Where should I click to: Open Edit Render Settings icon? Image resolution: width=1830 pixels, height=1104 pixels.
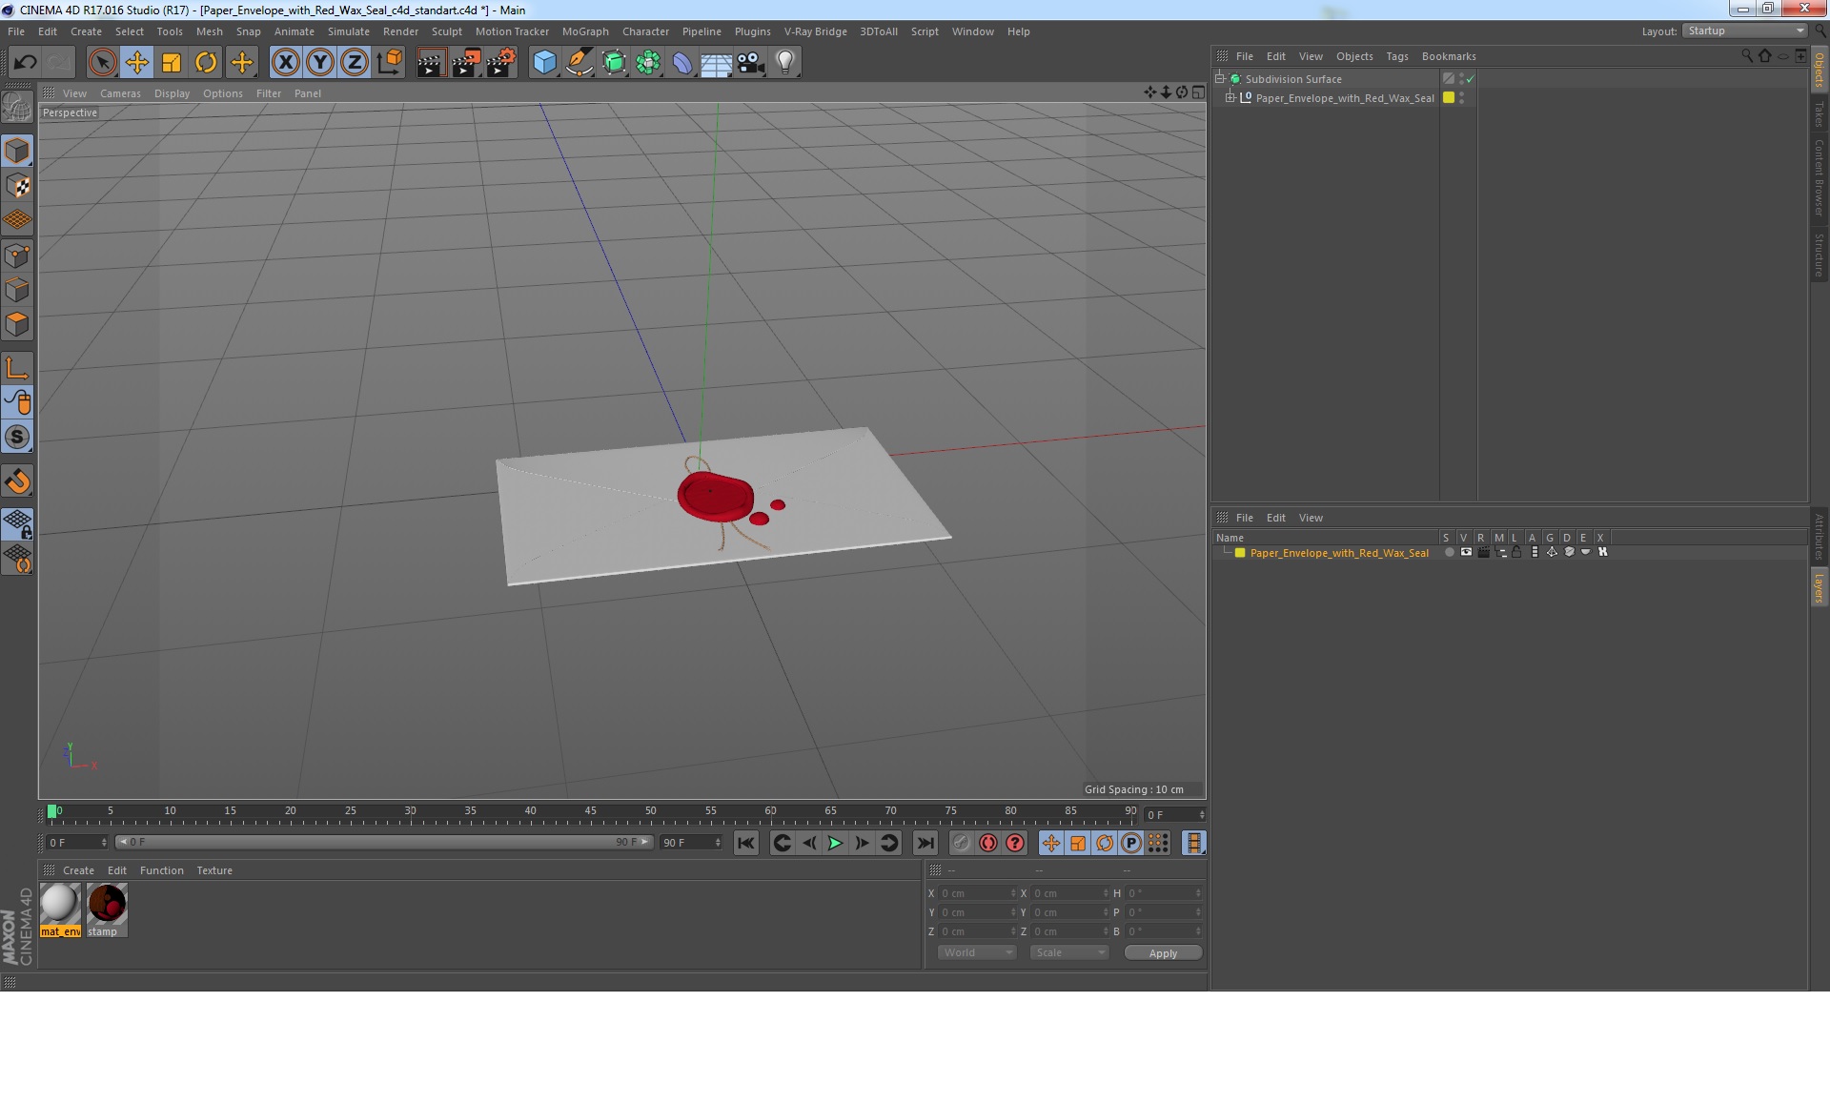click(501, 63)
